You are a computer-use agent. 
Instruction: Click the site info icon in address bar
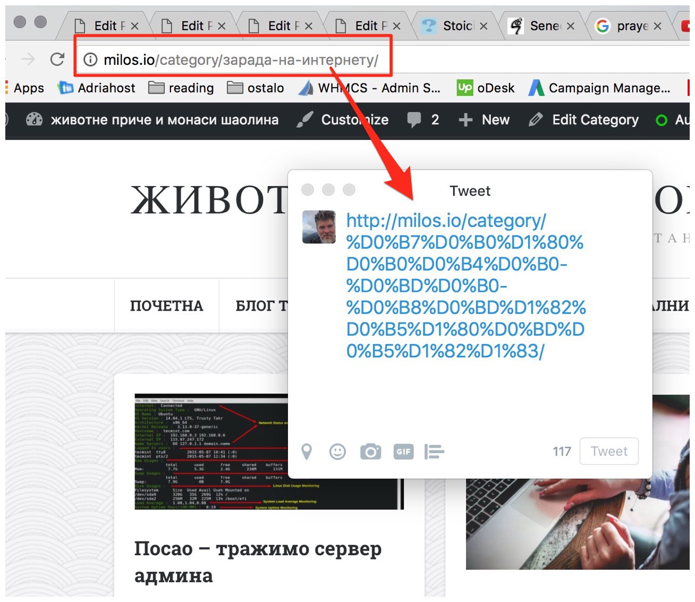(91, 60)
